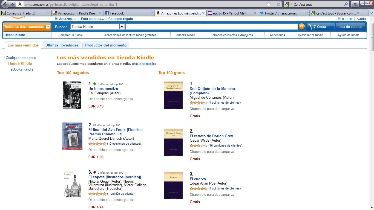Switch to the ça c'est tout Buscar tab
Viewport: 374px width, 210px height.
(335, 13)
